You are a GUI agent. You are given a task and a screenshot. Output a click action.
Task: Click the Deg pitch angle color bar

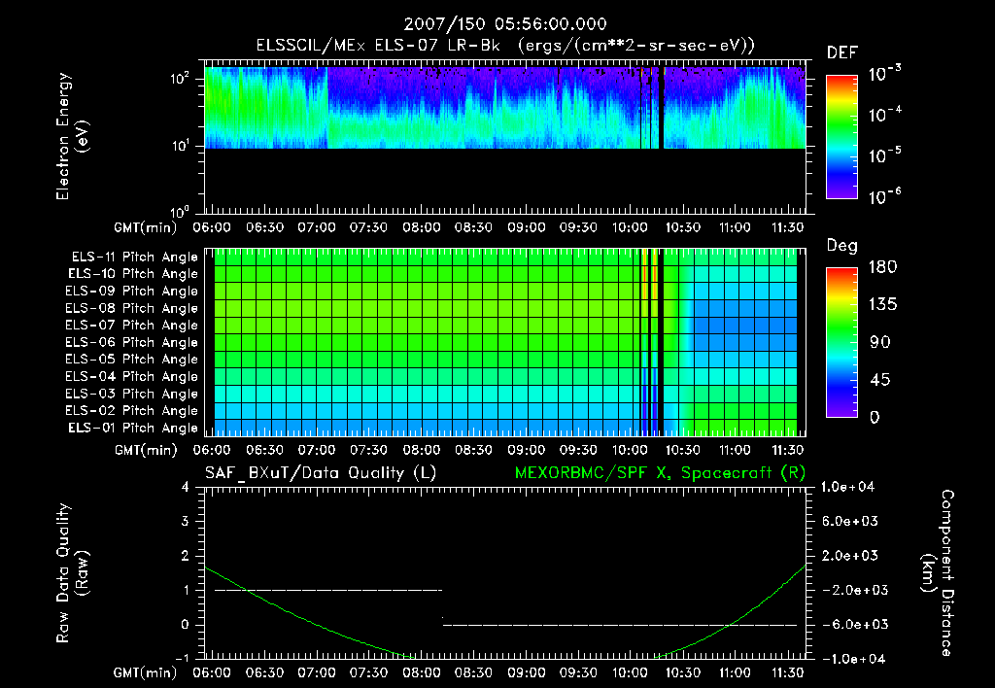(x=842, y=342)
